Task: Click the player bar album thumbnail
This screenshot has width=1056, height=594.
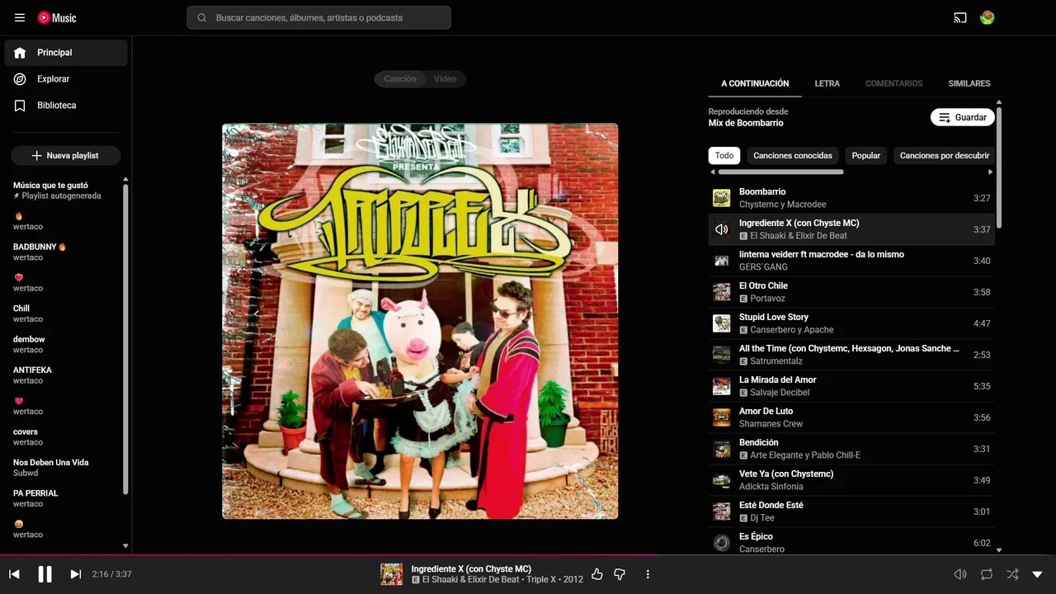Action: coord(391,574)
